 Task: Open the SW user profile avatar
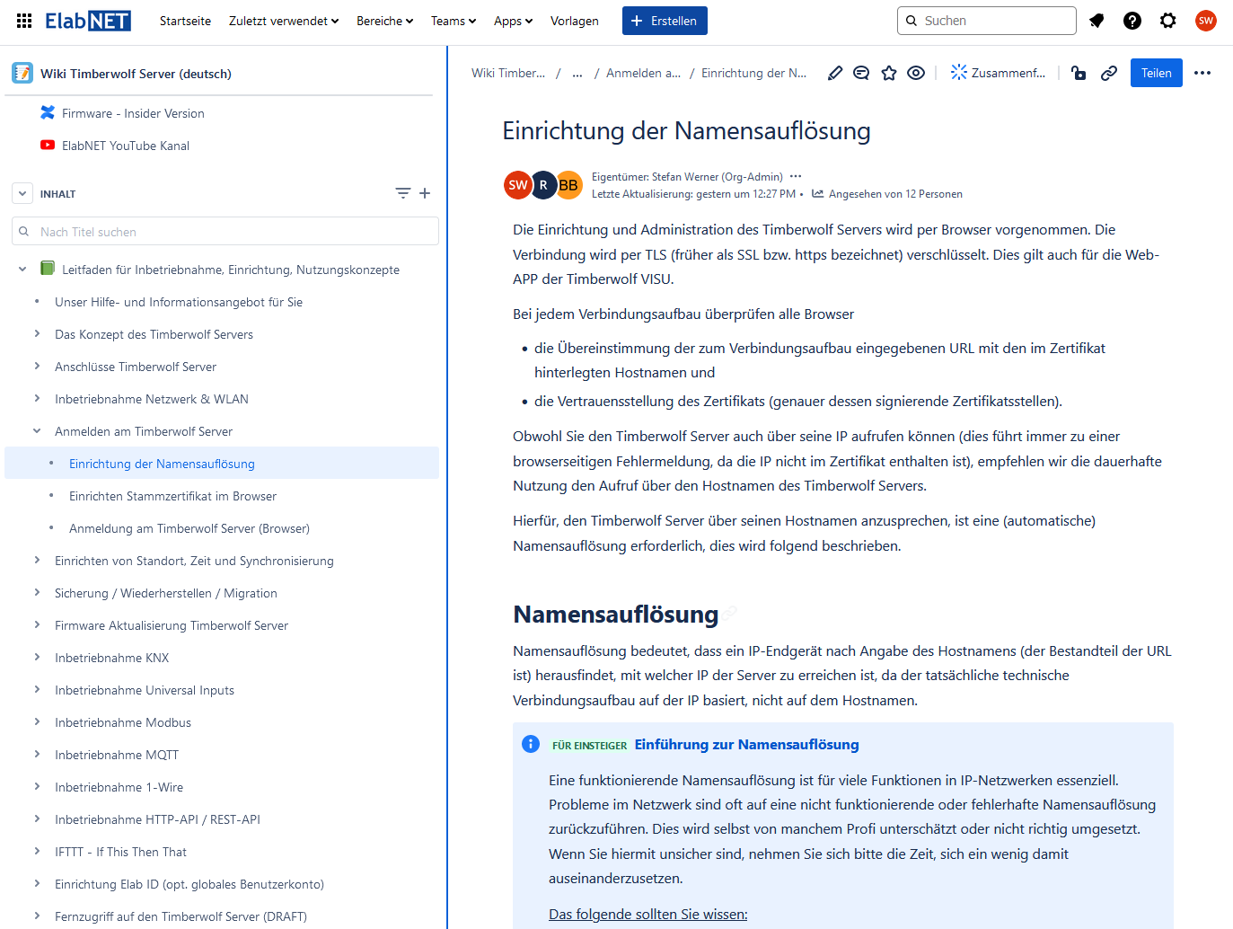coord(1206,21)
